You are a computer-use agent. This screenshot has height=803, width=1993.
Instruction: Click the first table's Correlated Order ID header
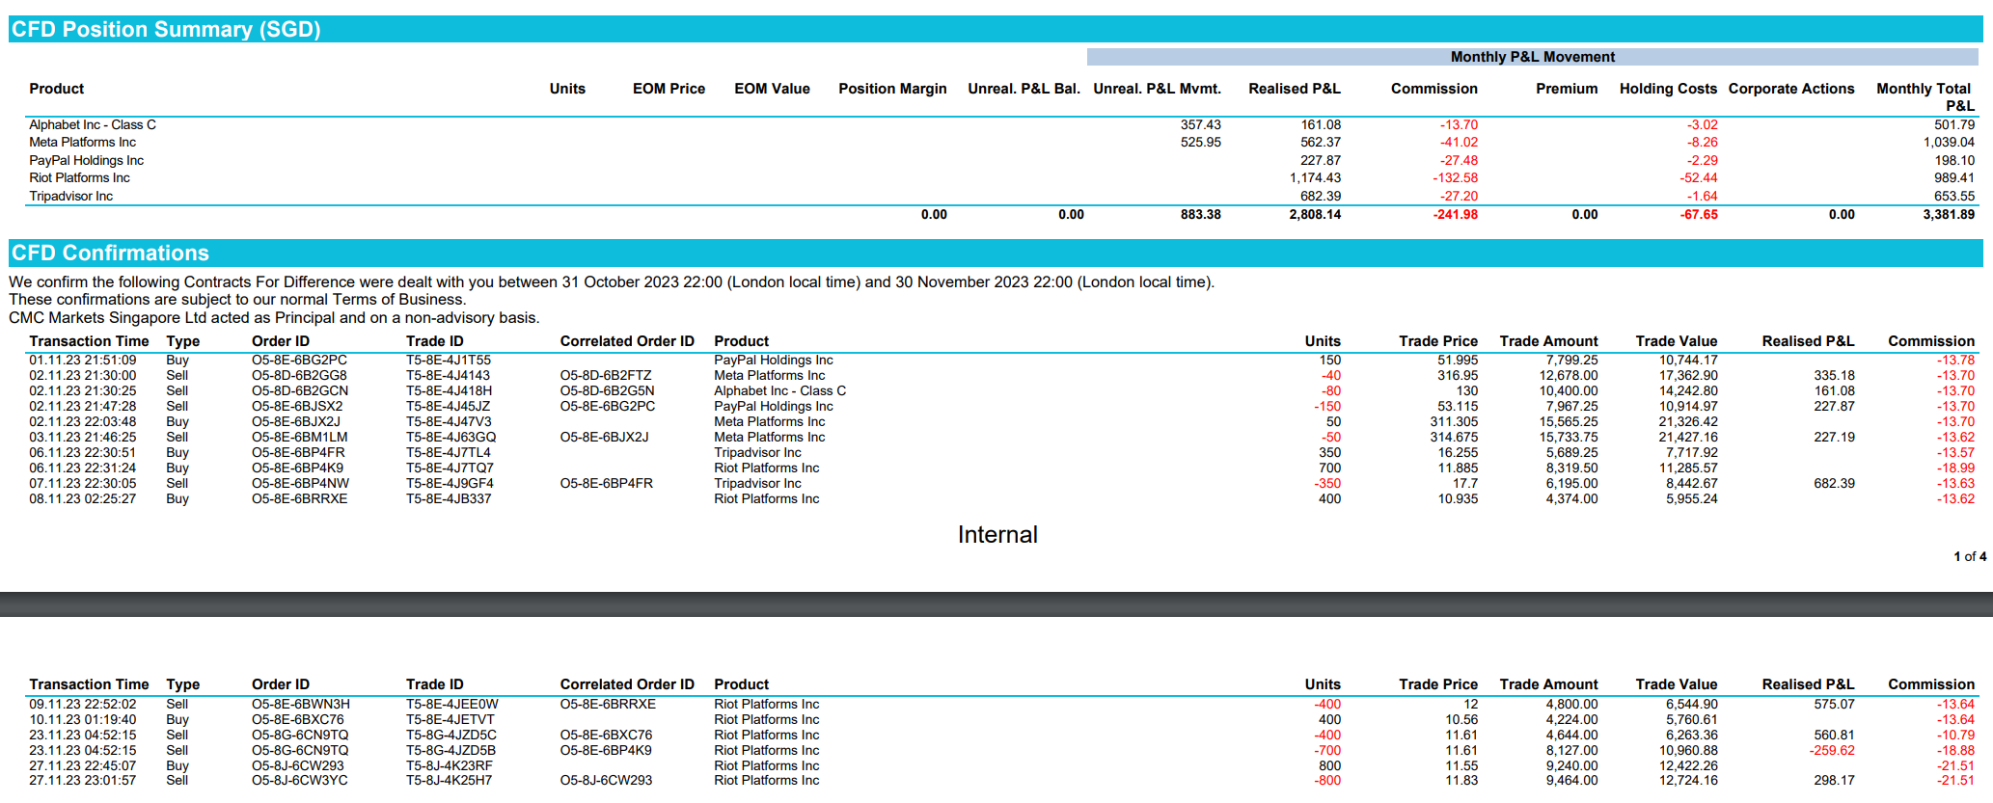pyautogui.click(x=627, y=341)
